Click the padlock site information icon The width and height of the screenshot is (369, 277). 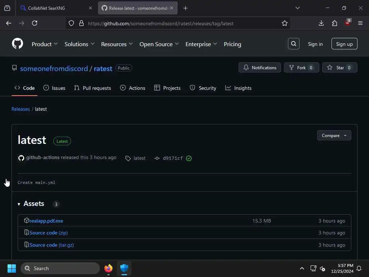pos(81,23)
